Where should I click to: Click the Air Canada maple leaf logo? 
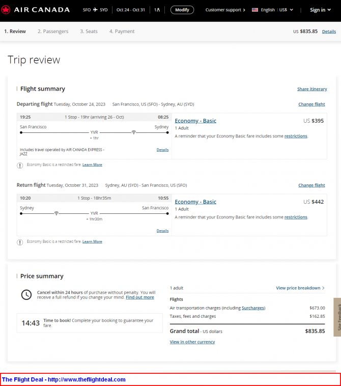pyautogui.click(x=6, y=10)
